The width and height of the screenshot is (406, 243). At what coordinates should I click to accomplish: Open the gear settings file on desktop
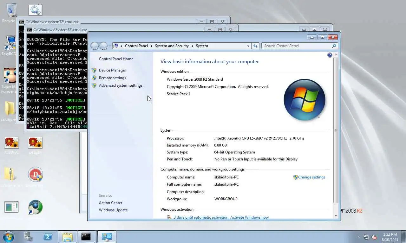[35, 10]
